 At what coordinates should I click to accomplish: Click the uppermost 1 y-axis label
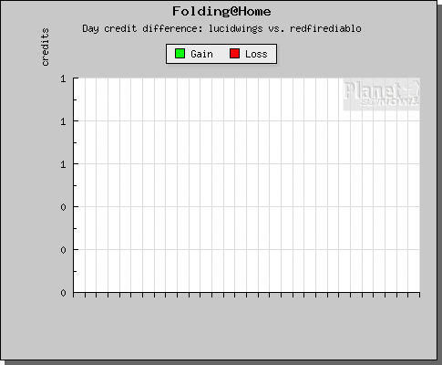coord(63,78)
